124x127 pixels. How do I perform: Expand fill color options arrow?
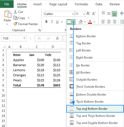[85, 22]
